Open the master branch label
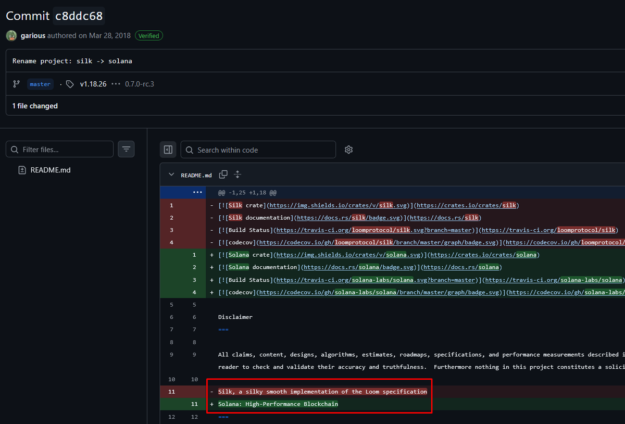Viewport: 625px width, 424px height. coord(40,84)
